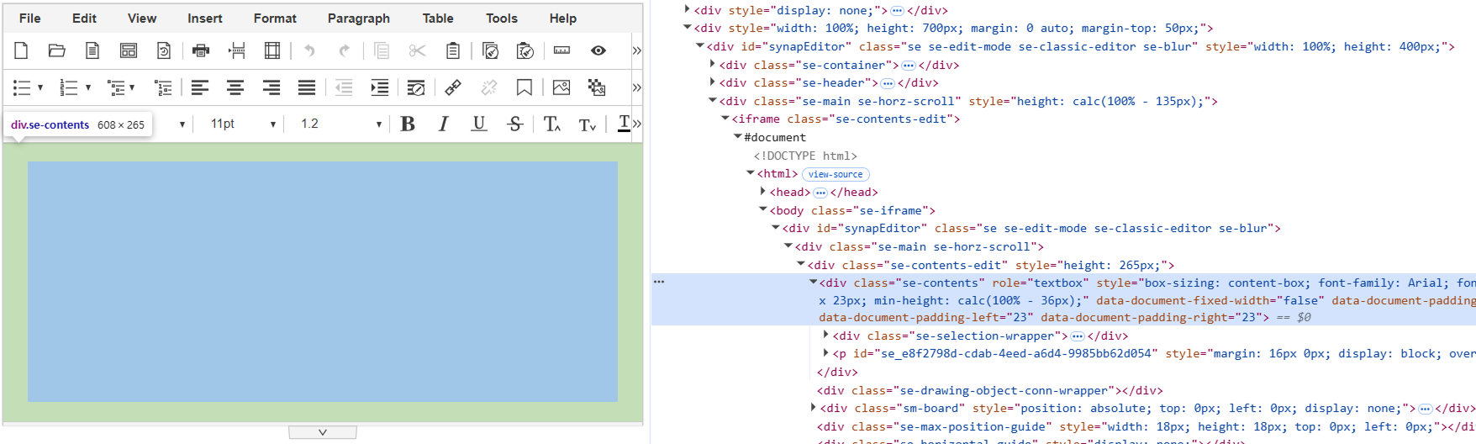Toggle underline formatting
Screen dimensions: 1476x444
coord(479,124)
